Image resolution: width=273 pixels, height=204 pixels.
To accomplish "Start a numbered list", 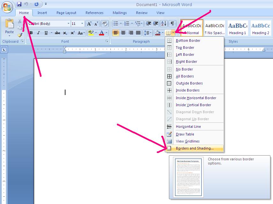I will click(x=125, y=23).
